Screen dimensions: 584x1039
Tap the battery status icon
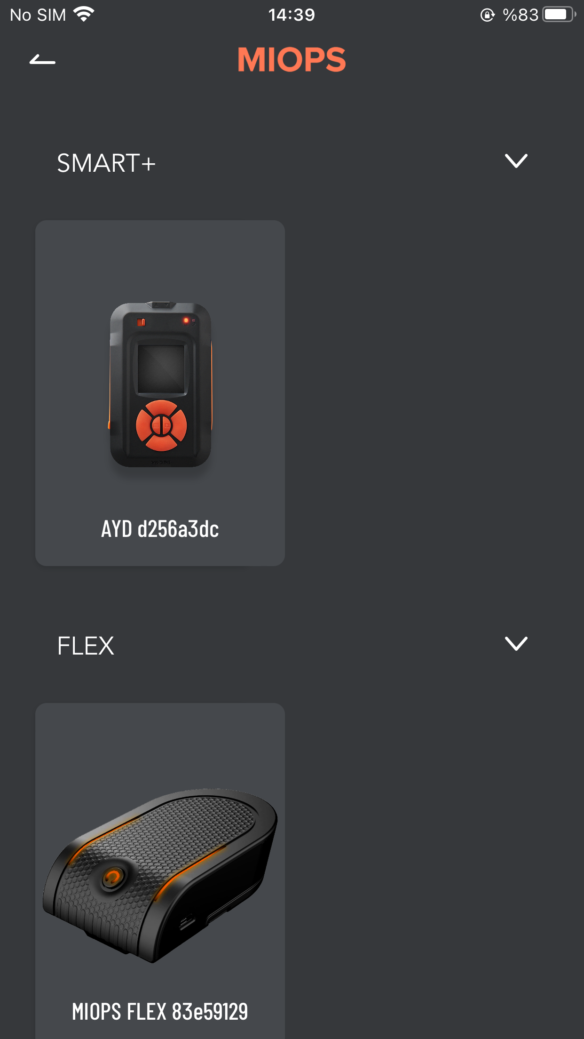560,15
